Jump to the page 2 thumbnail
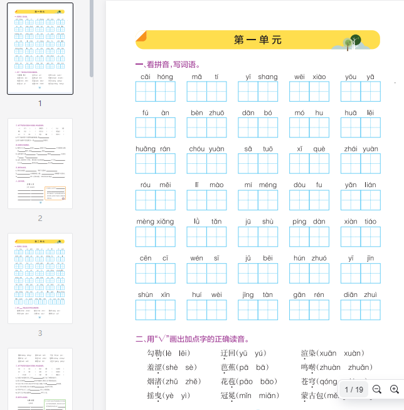 point(40,164)
